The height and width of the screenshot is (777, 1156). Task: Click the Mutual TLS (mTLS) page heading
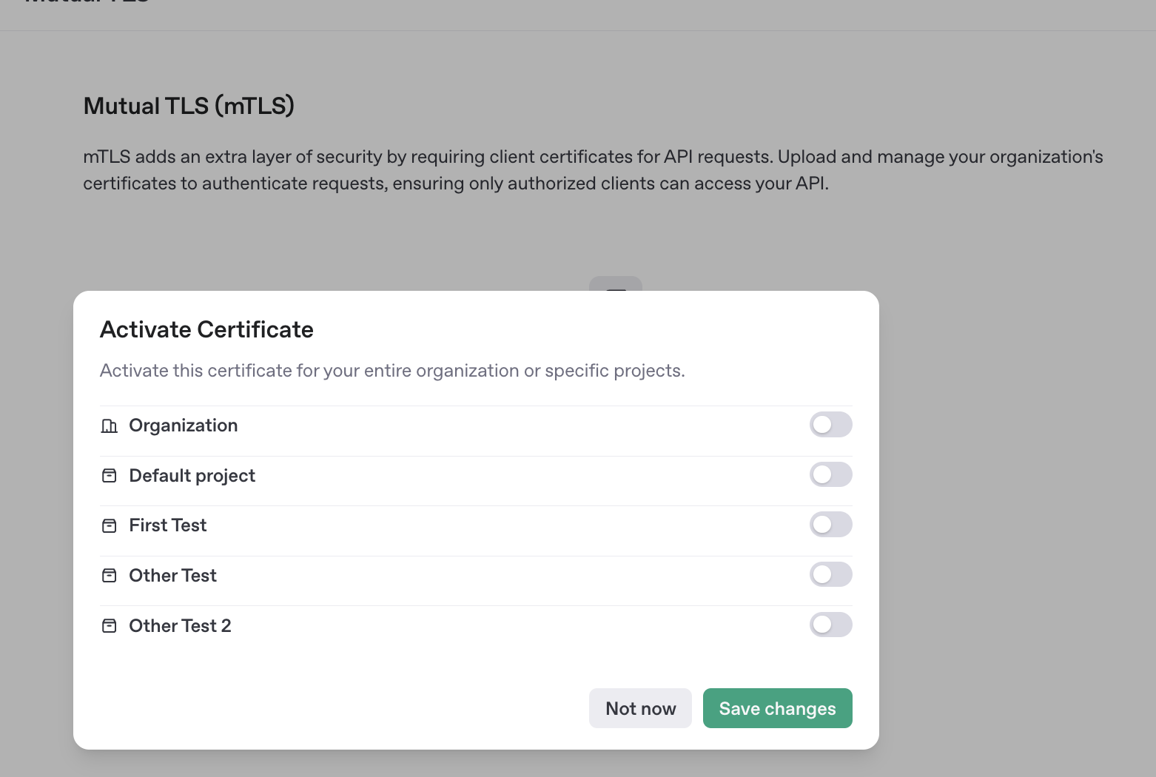tap(189, 106)
